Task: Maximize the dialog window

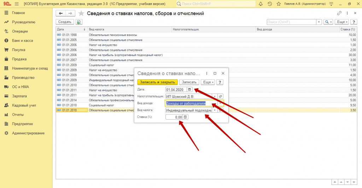Action: pos(215,73)
